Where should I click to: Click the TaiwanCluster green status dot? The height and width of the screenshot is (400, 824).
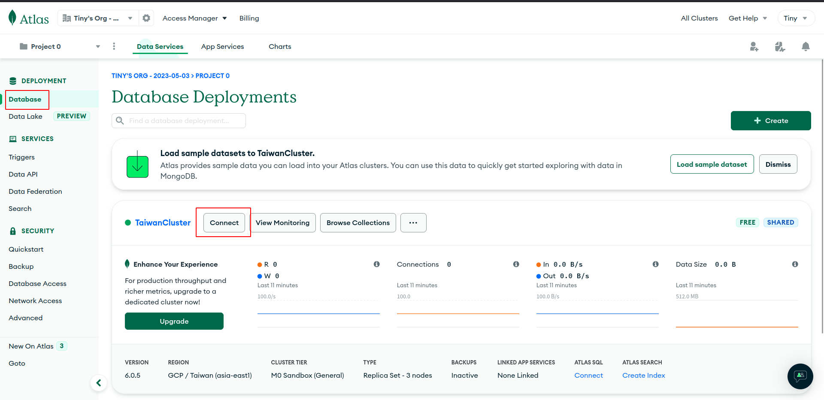coord(128,223)
